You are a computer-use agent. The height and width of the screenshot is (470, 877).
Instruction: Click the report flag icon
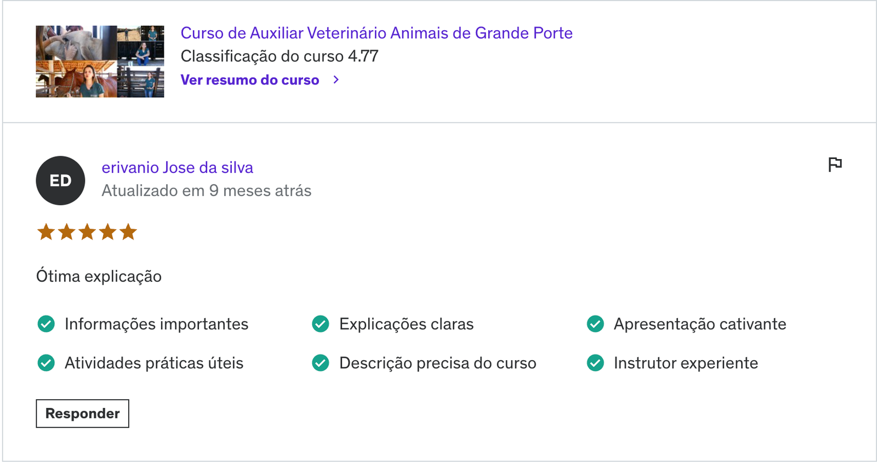[x=835, y=165]
